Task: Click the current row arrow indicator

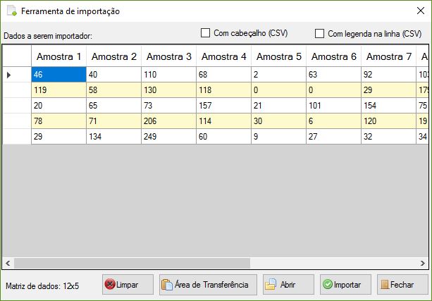Action: (9, 74)
